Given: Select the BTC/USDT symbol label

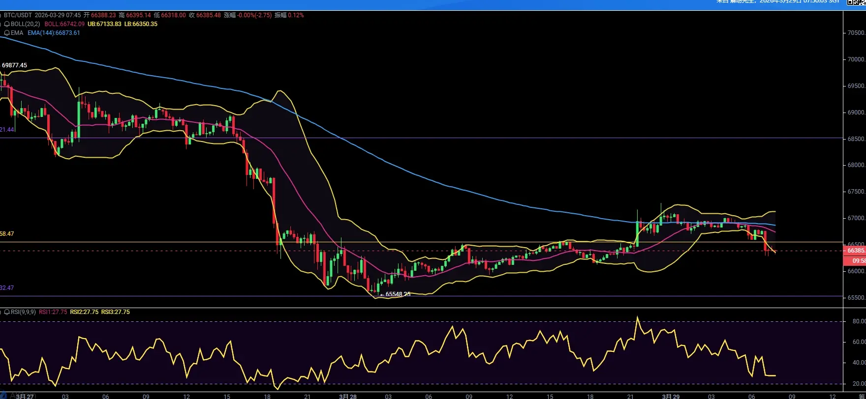Looking at the screenshot, I should [x=18, y=15].
